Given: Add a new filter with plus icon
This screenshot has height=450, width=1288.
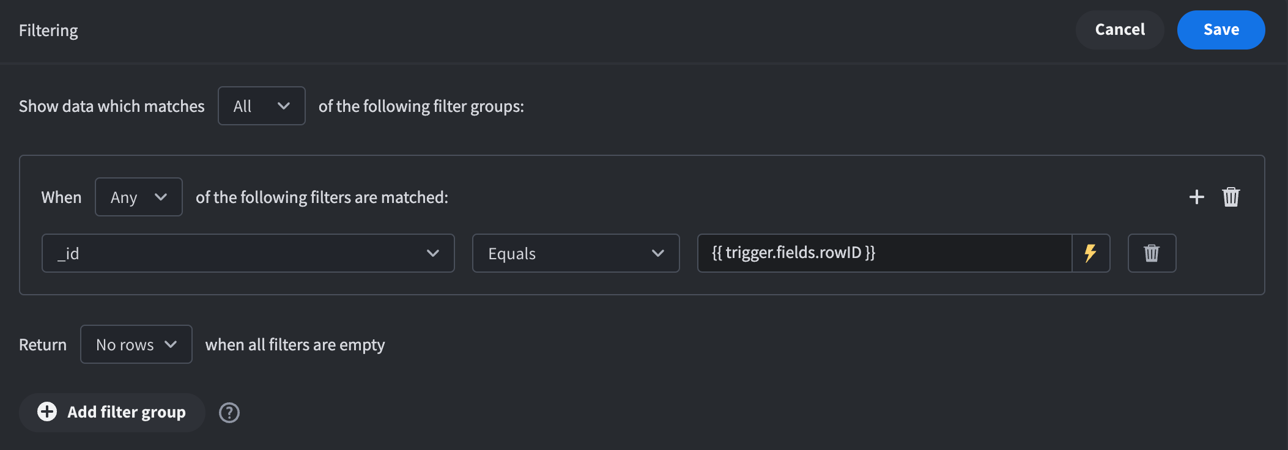Looking at the screenshot, I should point(1196,197).
